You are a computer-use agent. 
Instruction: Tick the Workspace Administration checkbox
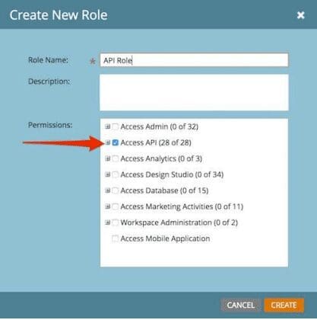click(116, 222)
